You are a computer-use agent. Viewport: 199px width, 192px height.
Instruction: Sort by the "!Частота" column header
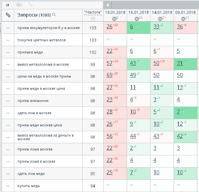[x=93, y=13]
